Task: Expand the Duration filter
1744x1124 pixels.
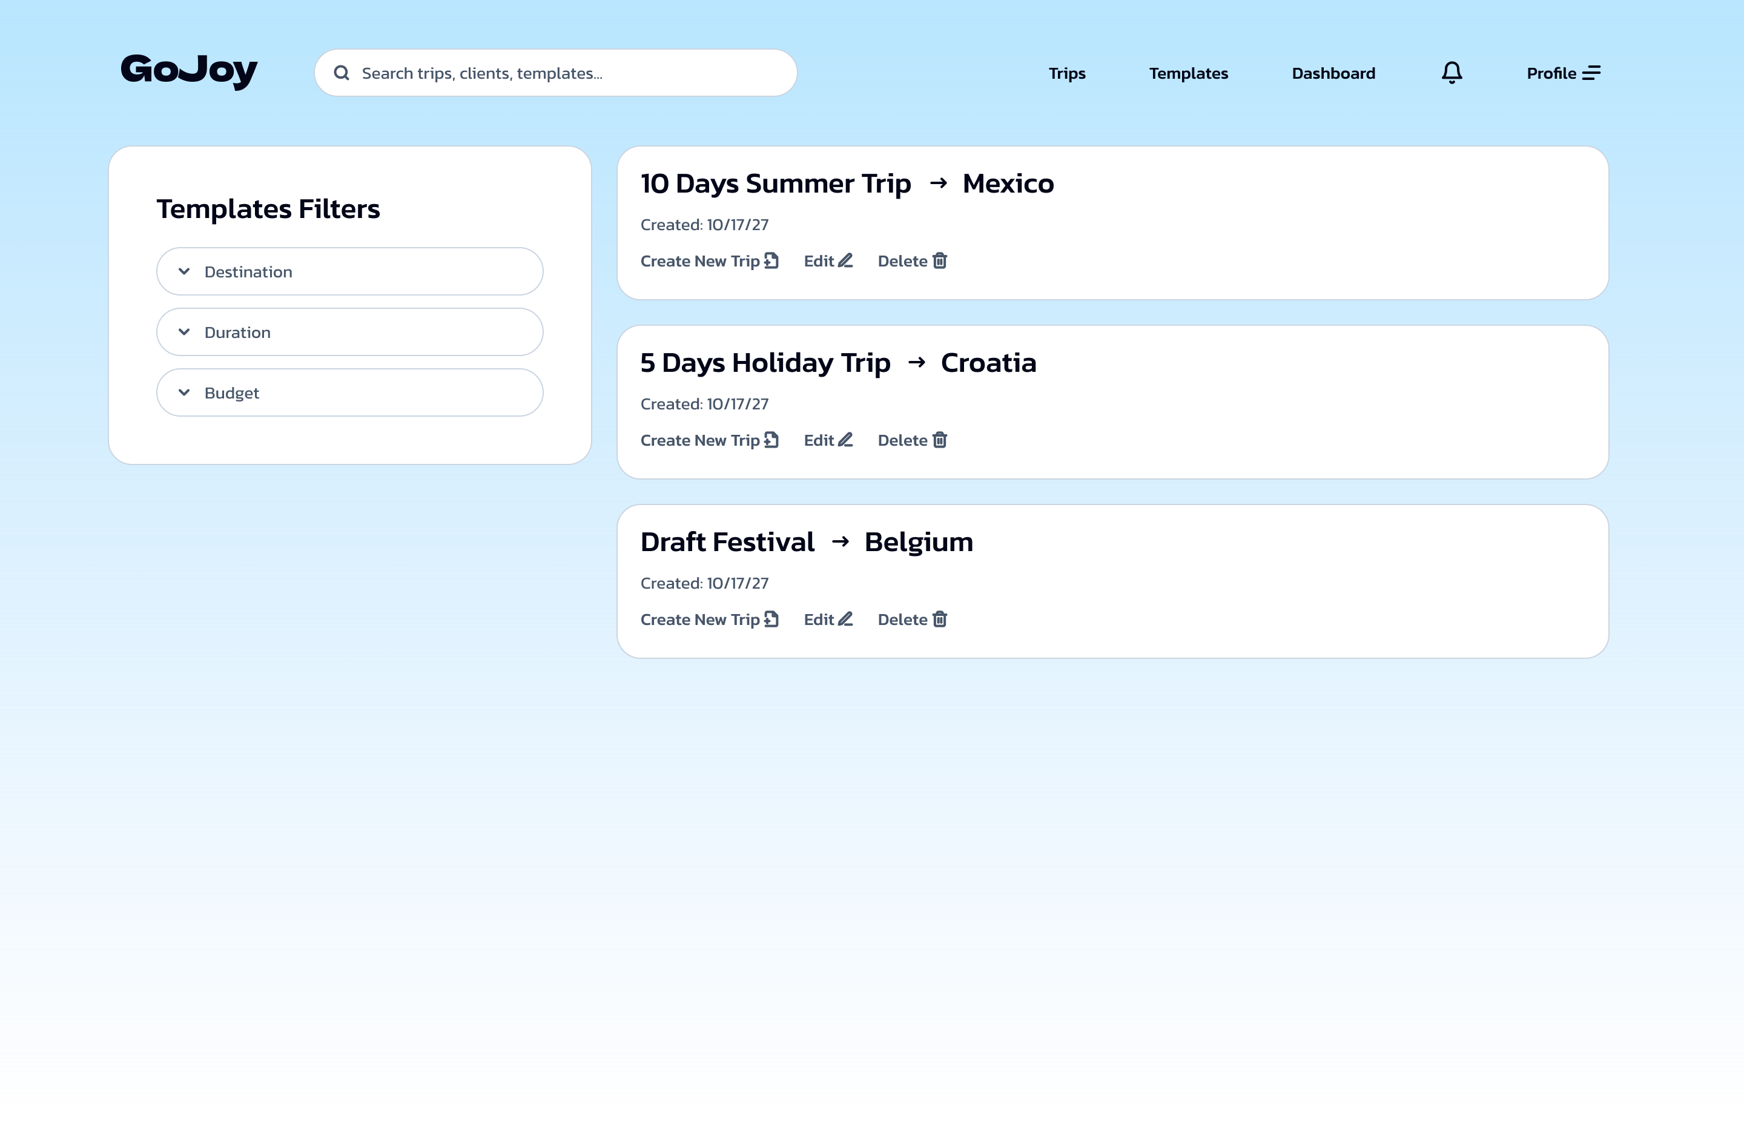Action: (349, 331)
